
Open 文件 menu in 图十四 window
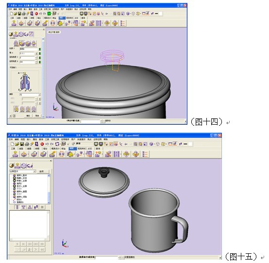pos(10,9)
